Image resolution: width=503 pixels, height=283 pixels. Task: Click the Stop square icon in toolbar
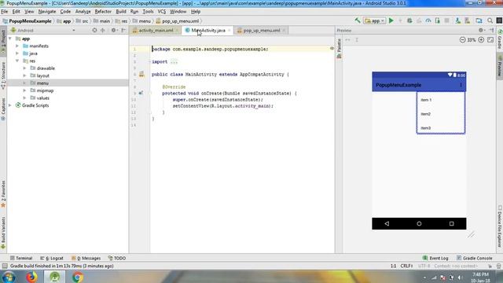click(446, 20)
